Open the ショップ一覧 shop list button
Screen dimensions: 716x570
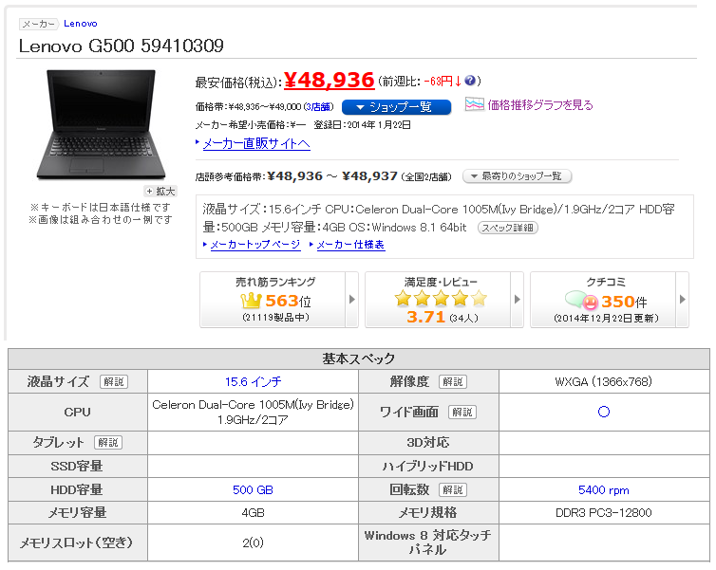click(x=396, y=107)
